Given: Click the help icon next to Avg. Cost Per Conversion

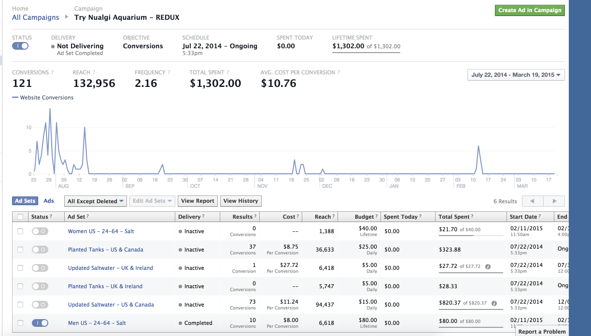Looking at the screenshot, I should (338, 72).
